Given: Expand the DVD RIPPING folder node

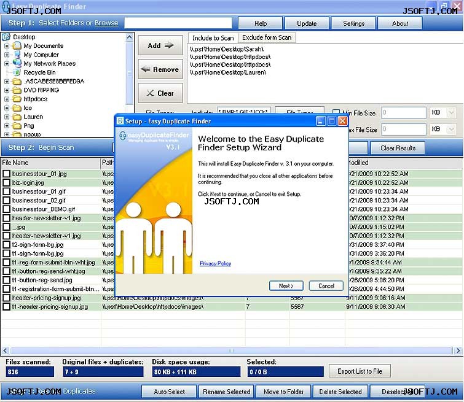Looking at the screenshot, I should pyautogui.click(x=7, y=90).
